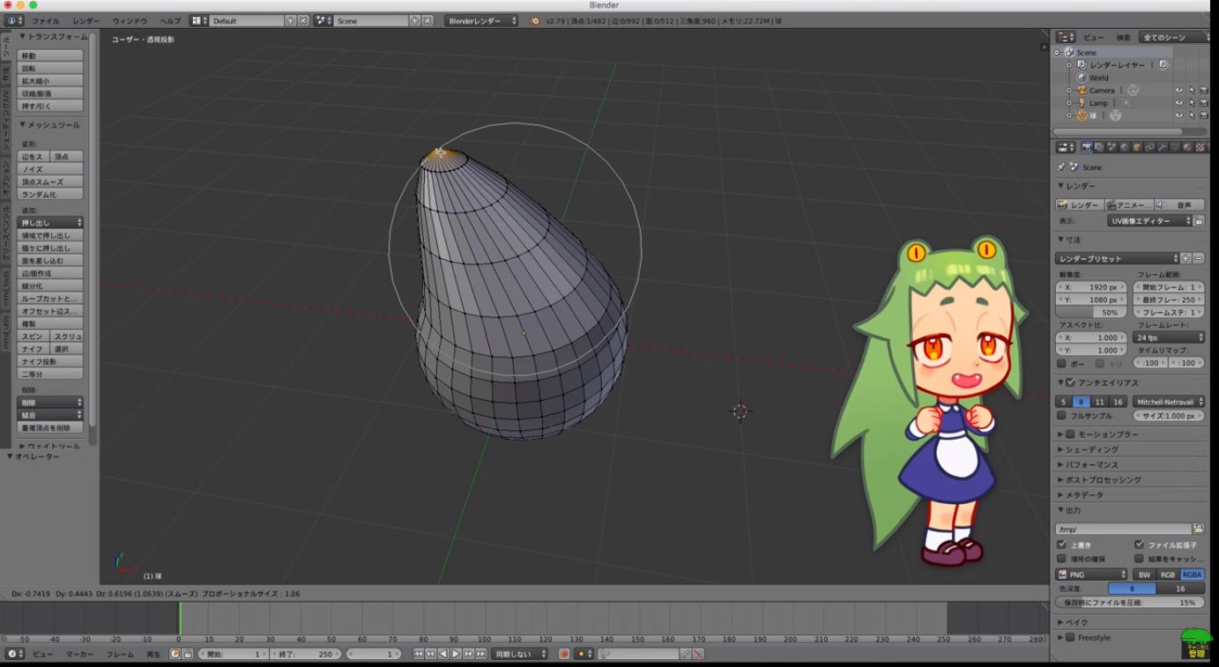
Task: Open the PNG file format dropdown
Action: pos(1092,574)
